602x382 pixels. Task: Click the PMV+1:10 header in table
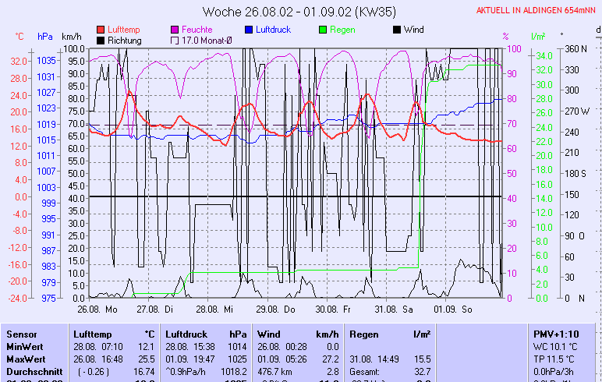tap(555, 333)
